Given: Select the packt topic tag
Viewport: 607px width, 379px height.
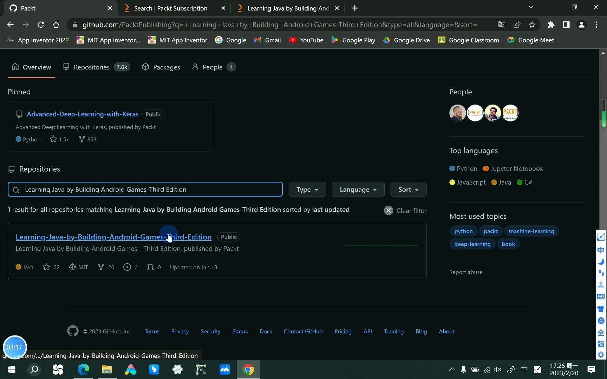Looking at the screenshot, I should [x=491, y=231].
